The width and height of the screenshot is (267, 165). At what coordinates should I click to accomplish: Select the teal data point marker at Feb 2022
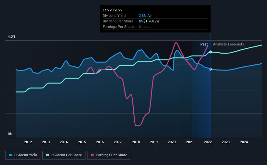point(210,52)
